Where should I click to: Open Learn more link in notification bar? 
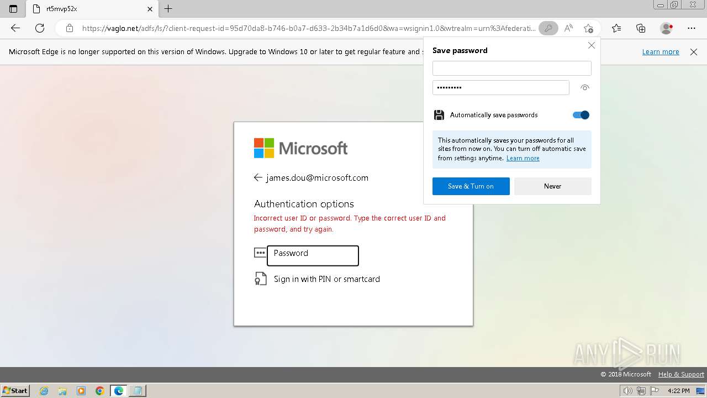pyautogui.click(x=661, y=52)
